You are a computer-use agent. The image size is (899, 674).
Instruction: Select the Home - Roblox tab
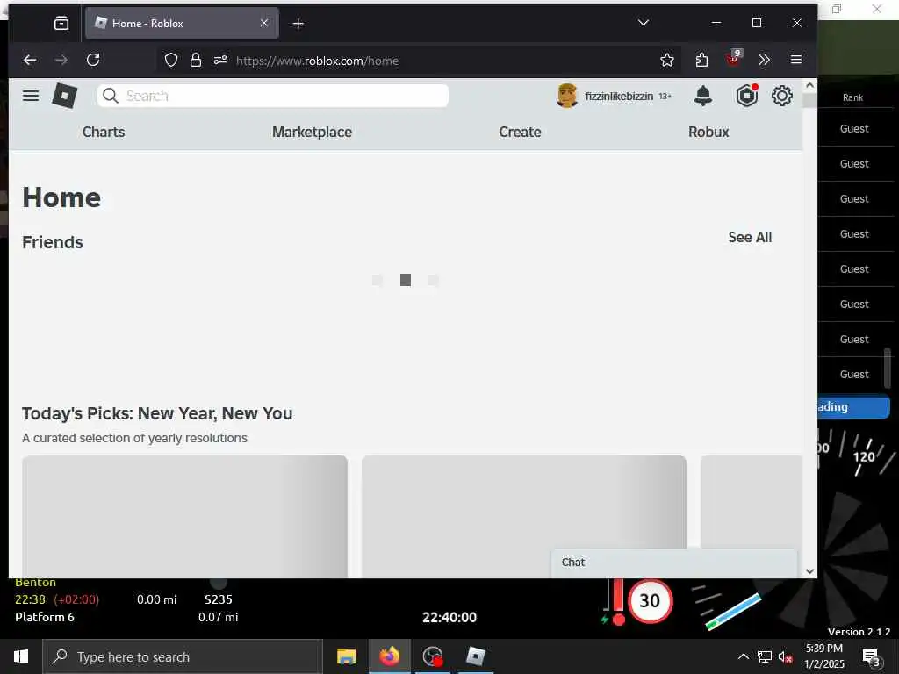tap(182, 23)
